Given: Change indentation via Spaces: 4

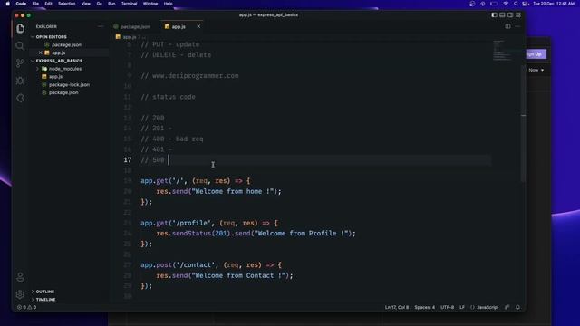Looking at the screenshot, I should (425, 307).
